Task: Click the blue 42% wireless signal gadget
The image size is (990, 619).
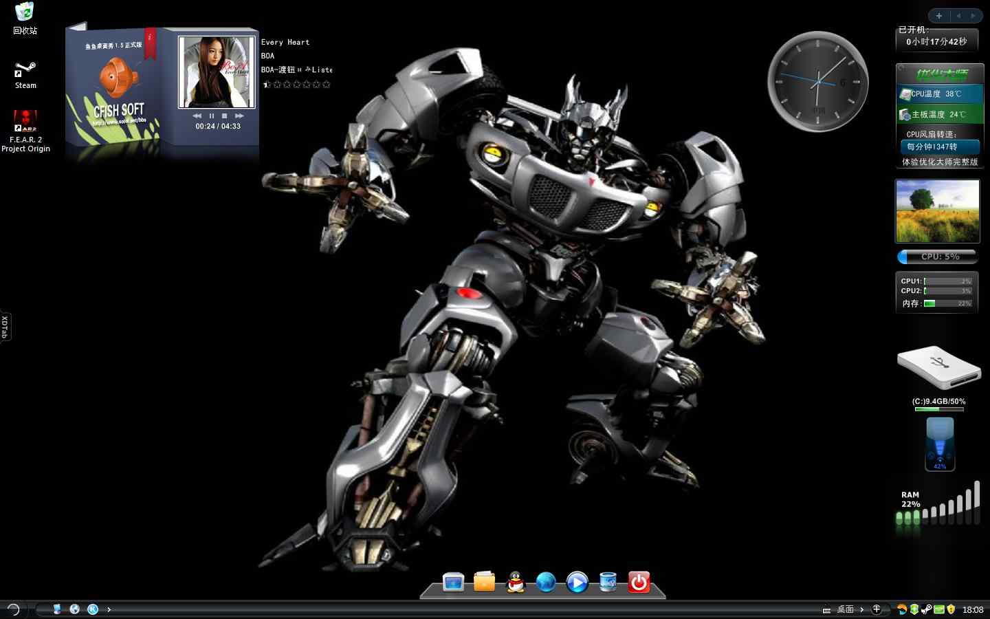Action: click(940, 444)
